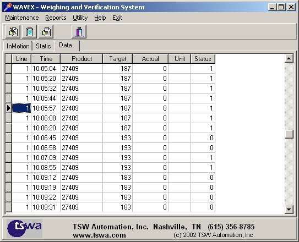
Task: Open the Reports menu
Action: click(x=56, y=18)
